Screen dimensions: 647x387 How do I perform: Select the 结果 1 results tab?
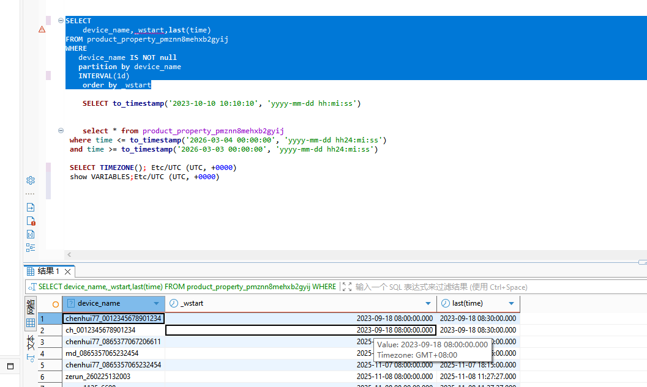click(x=48, y=271)
